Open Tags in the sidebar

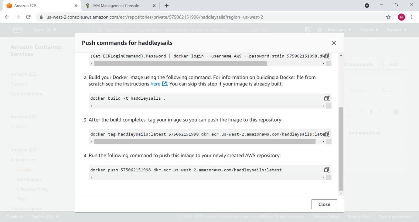(x=22, y=199)
